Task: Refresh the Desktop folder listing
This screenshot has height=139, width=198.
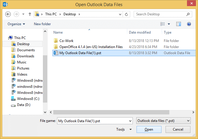Action: point(126,14)
